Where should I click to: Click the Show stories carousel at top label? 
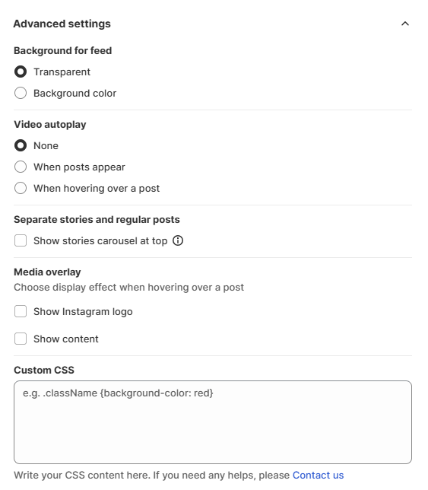pos(100,241)
